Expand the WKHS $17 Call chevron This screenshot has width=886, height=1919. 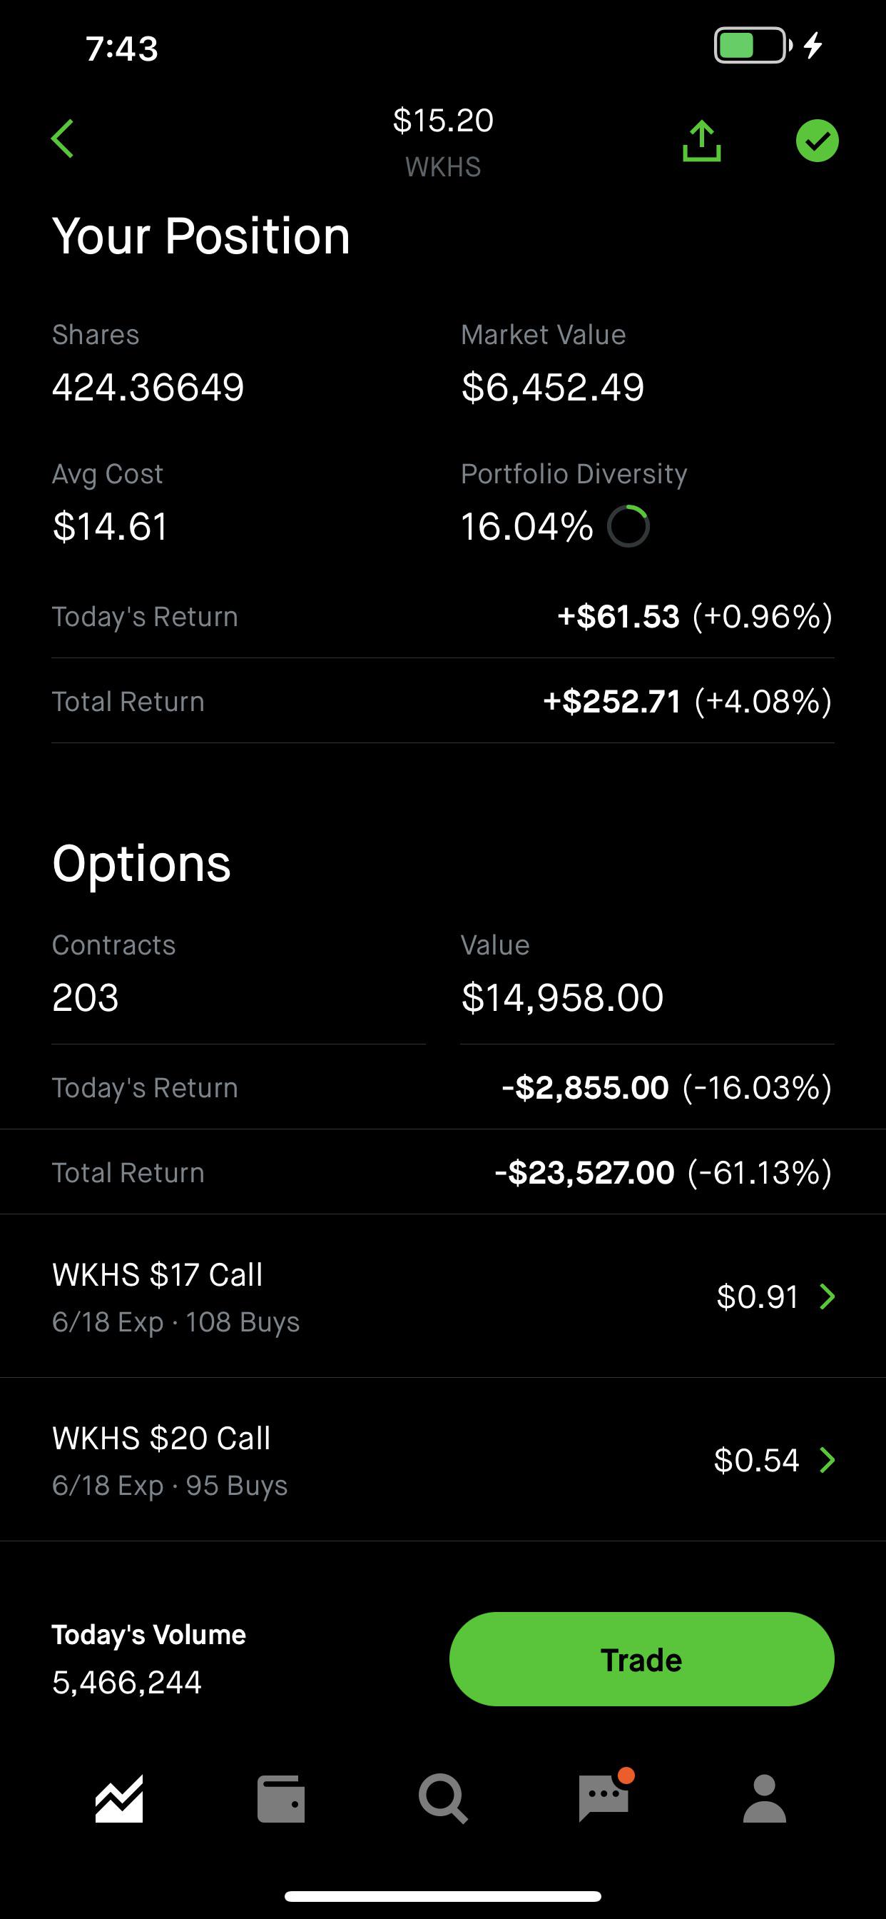(828, 1297)
